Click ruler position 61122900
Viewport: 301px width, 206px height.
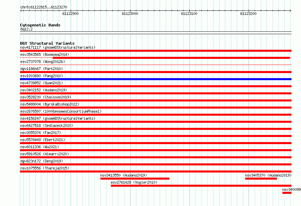pos(70,14)
